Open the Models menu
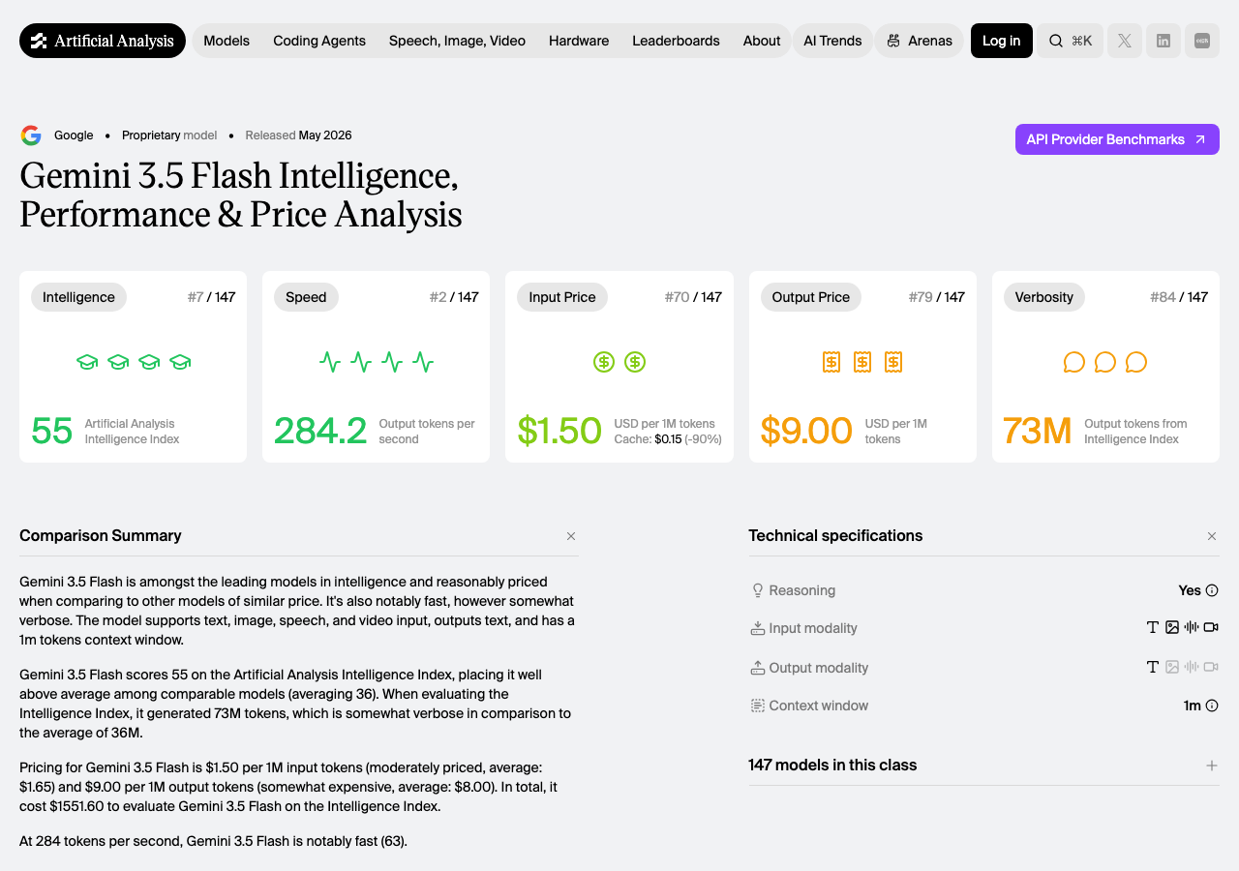This screenshot has width=1239, height=871. pyautogui.click(x=227, y=41)
